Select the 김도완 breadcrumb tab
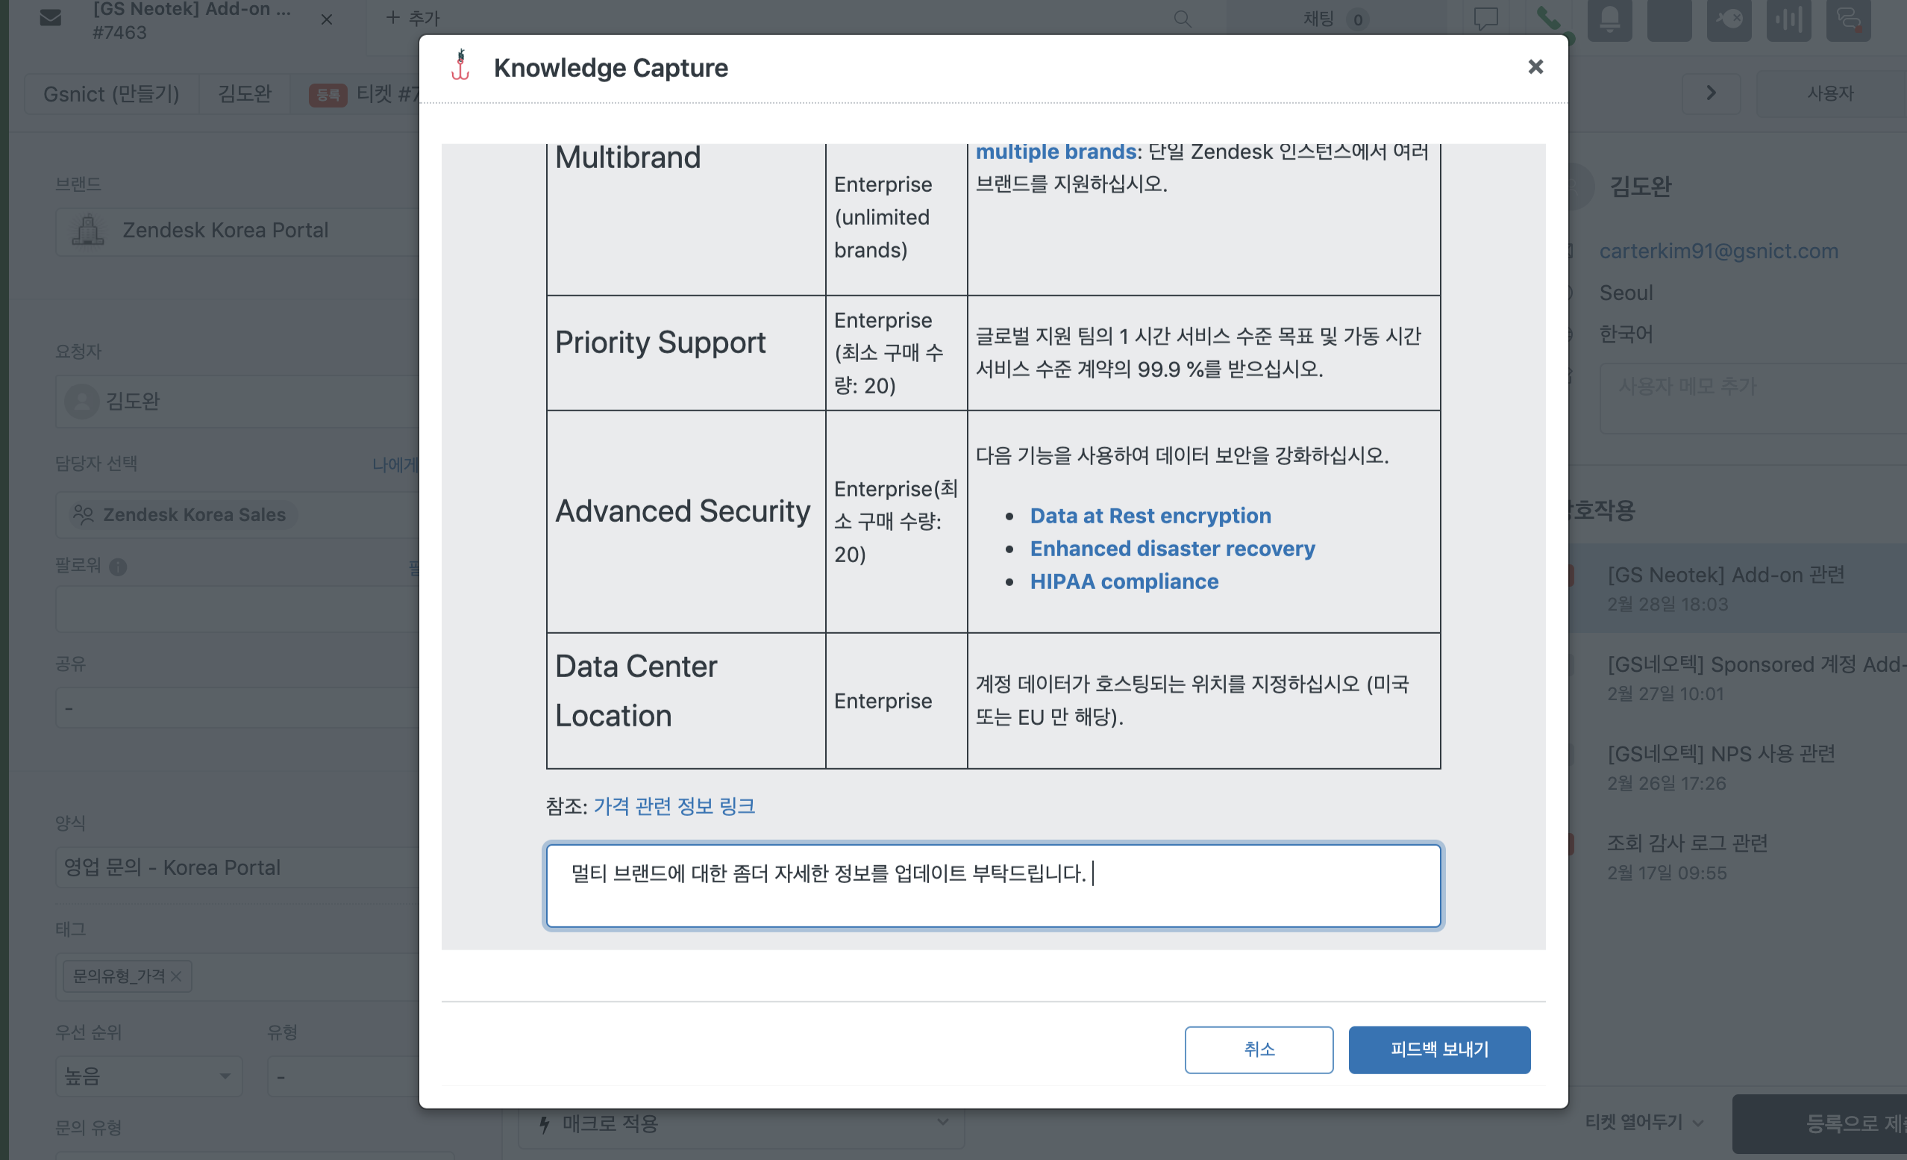The image size is (1907, 1160). coord(245,94)
